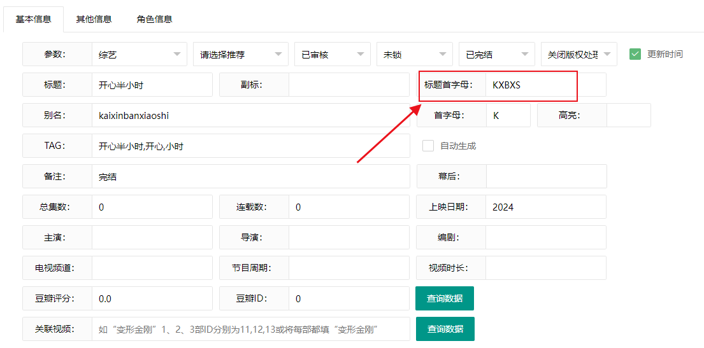Screen dimensions: 704x348
Task: Enable the 自动生成 checkbox
Action: 428,146
